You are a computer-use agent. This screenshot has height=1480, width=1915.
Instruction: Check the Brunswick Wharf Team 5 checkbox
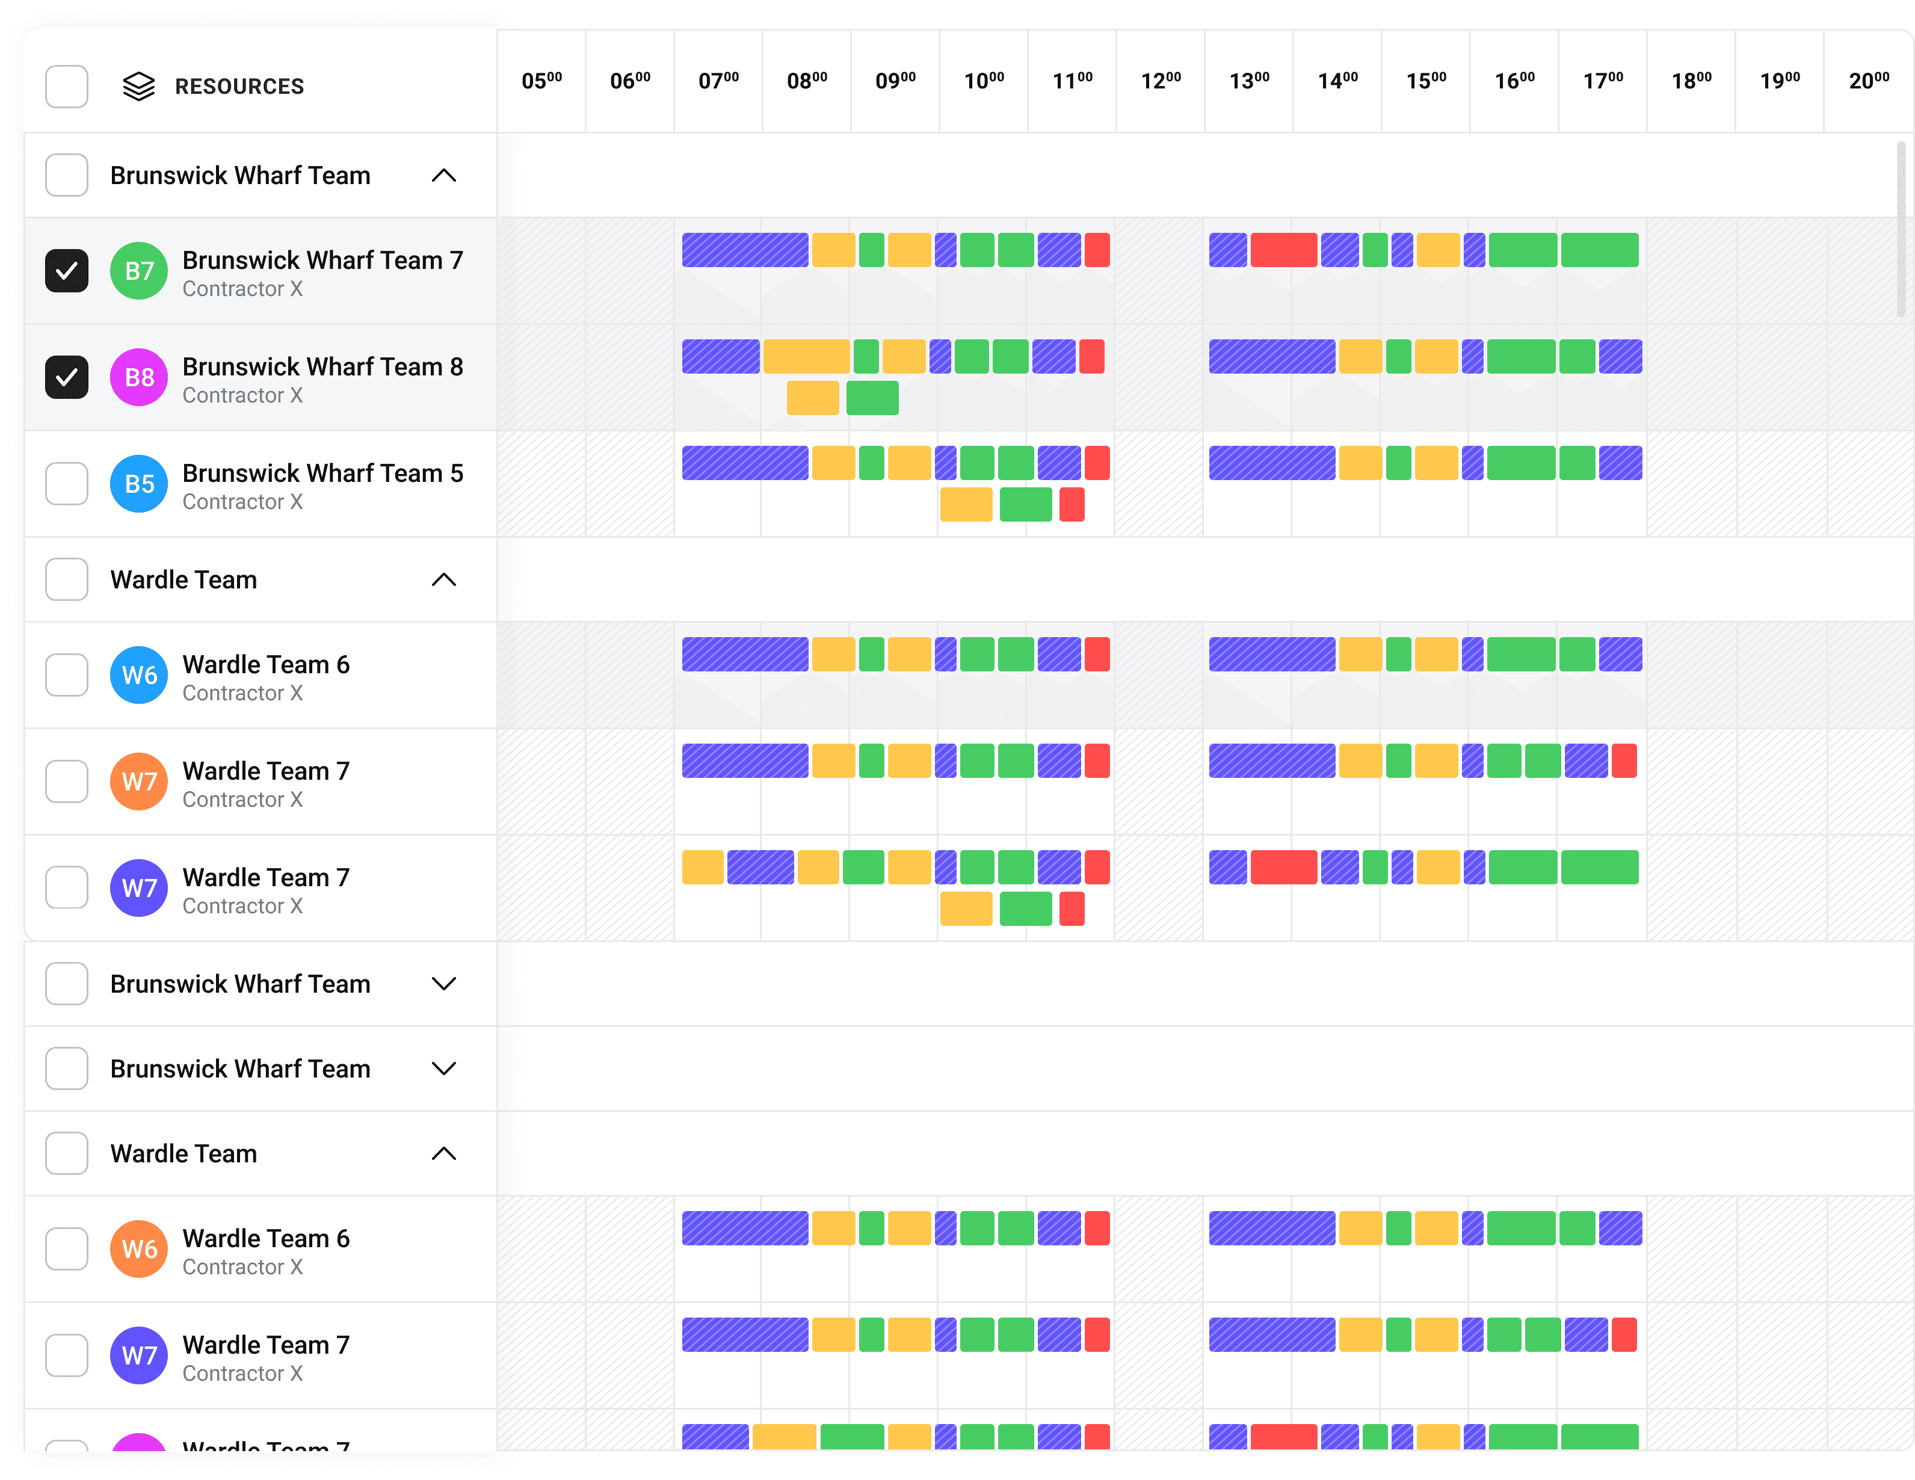(67, 484)
